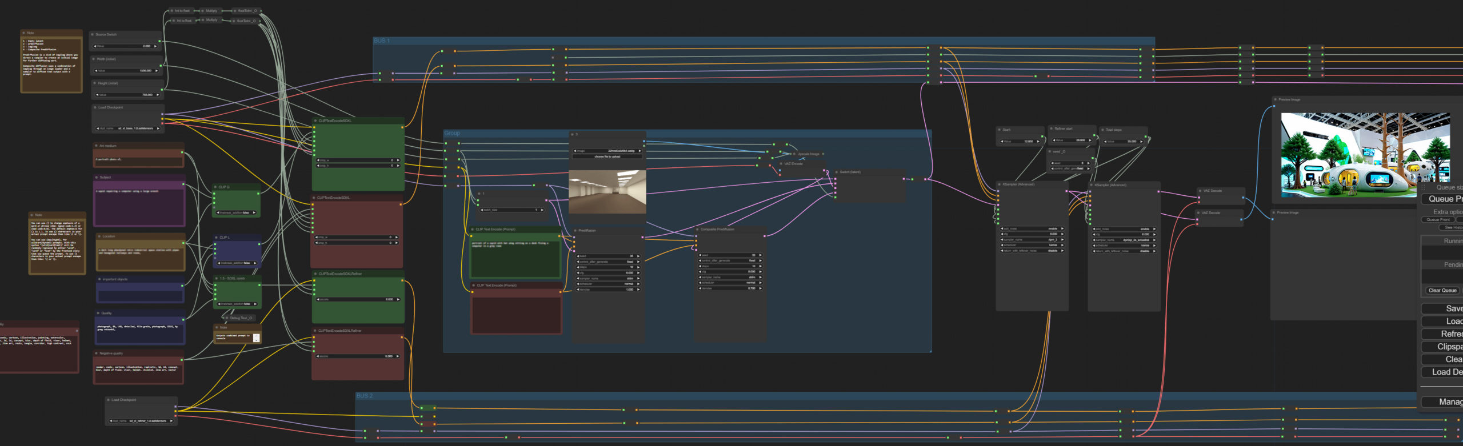Screen dimensions: 1463x446
Task: Click the Upscale Image node's collapse dot
Action: [794, 154]
